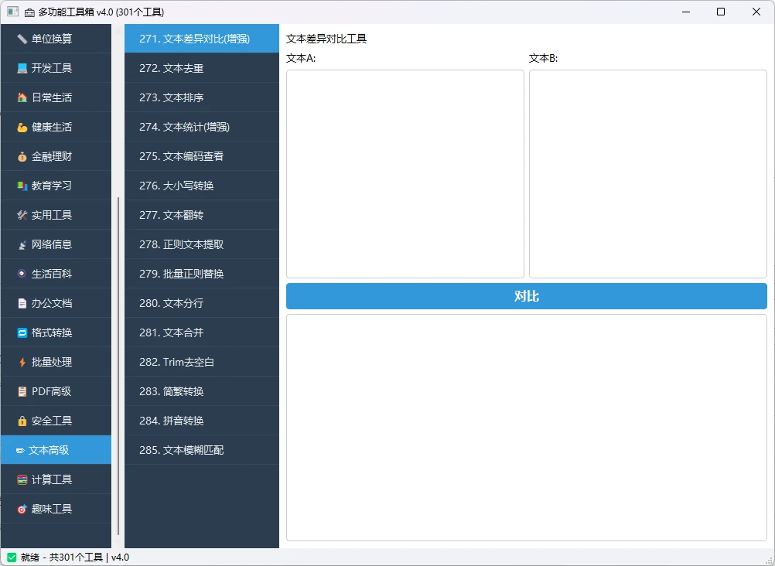This screenshot has height=566, width=775.
Task: Open tool 277. 文本翻转
Action: 202,215
